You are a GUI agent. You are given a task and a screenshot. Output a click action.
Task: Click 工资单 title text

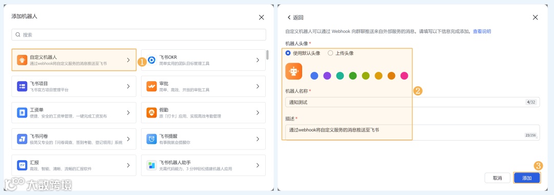click(x=37, y=110)
